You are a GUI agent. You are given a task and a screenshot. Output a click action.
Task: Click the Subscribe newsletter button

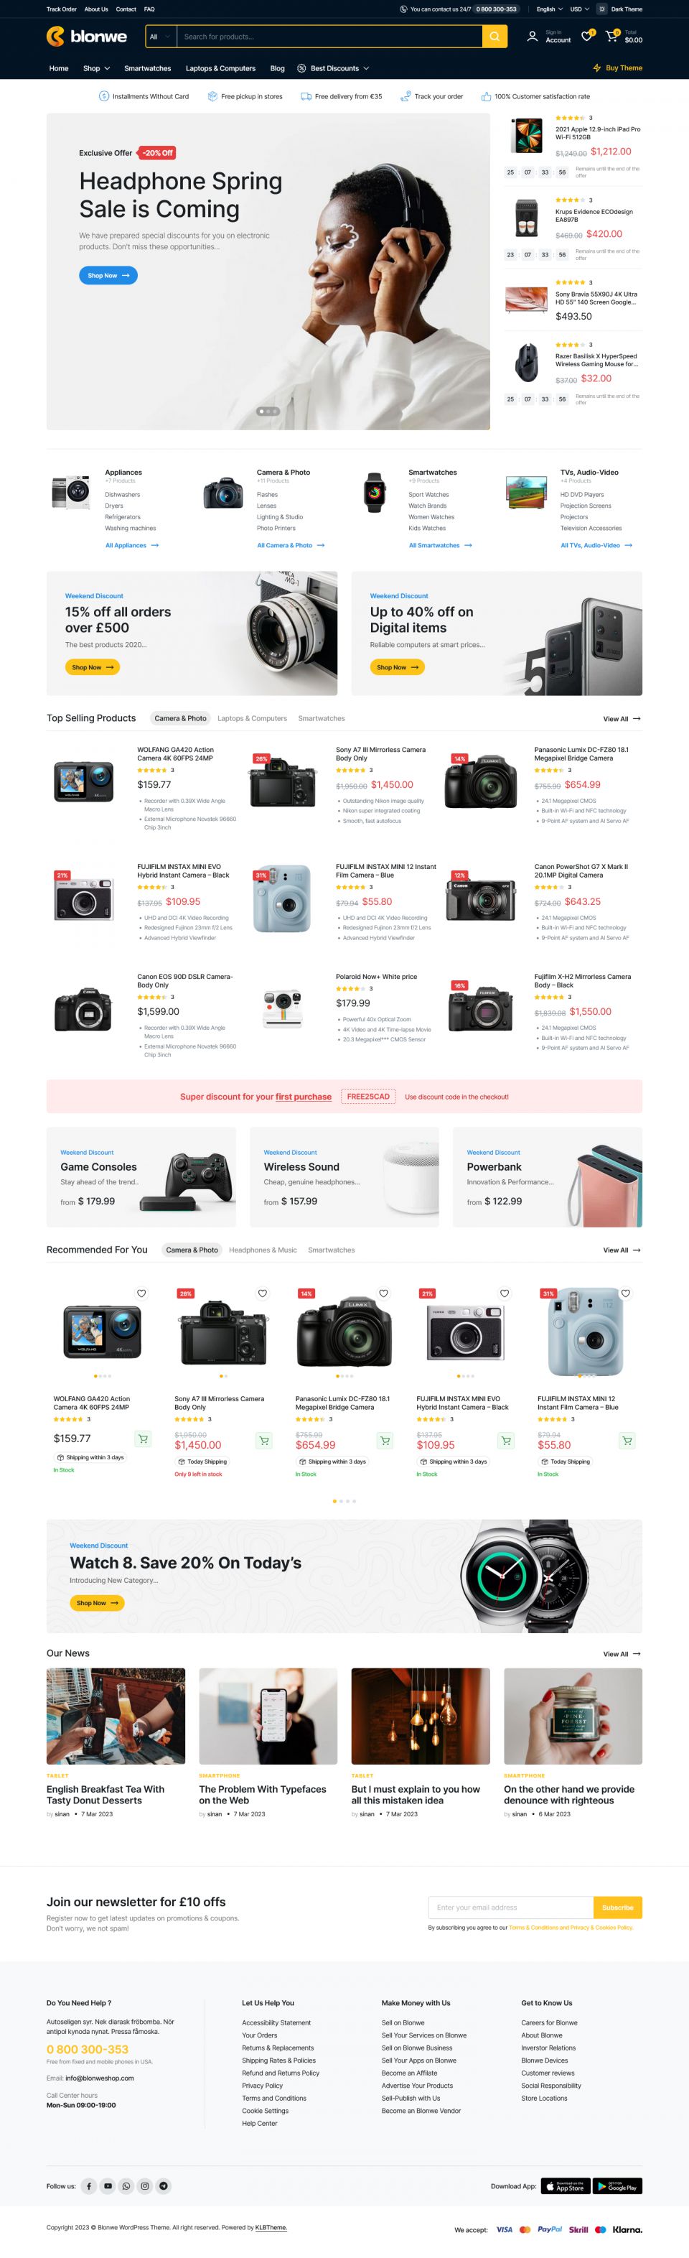pyautogui.click(x=617, y=1907)
